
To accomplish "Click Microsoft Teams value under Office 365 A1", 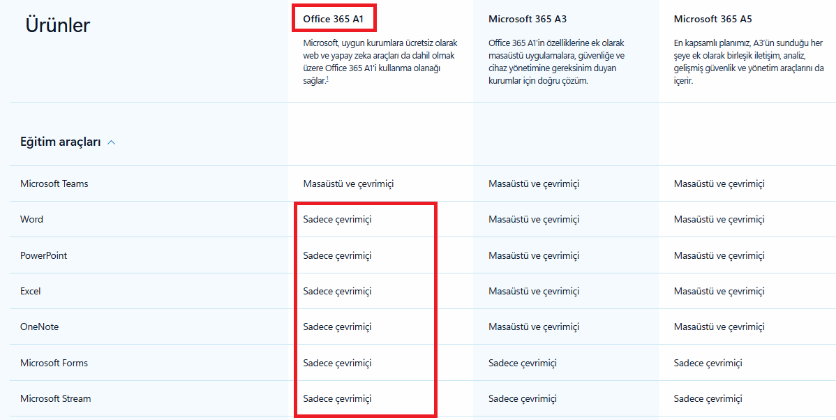I will [x=348, y=184].
